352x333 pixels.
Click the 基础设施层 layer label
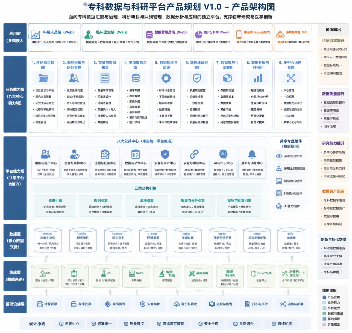click(x=15, y=304)
